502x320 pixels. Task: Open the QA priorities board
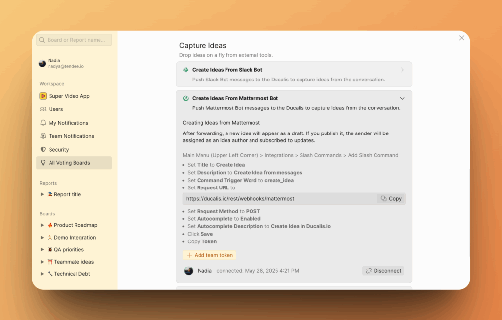[x=69, y=249]
